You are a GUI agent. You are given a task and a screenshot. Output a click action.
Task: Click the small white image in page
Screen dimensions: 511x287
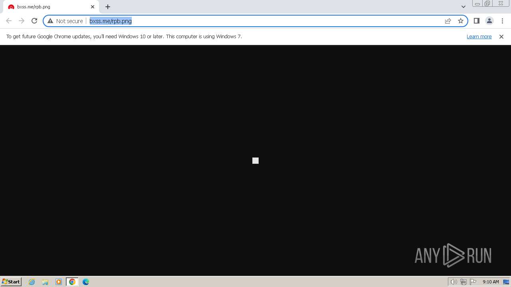[255, 161]
